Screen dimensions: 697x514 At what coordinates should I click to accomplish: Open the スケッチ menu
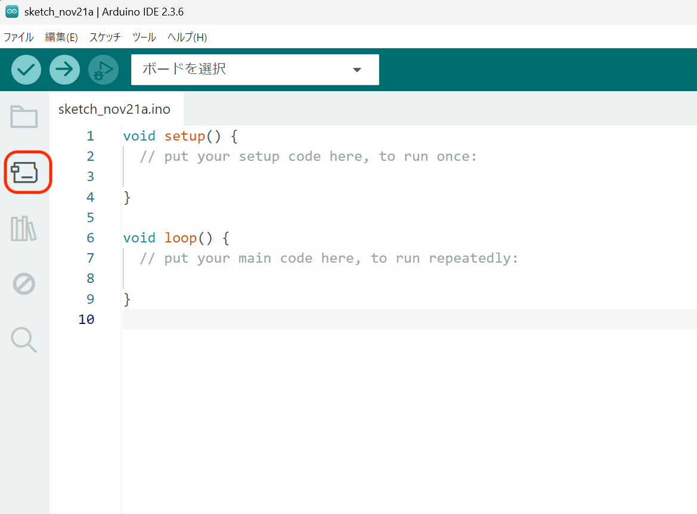pos(105,37)
